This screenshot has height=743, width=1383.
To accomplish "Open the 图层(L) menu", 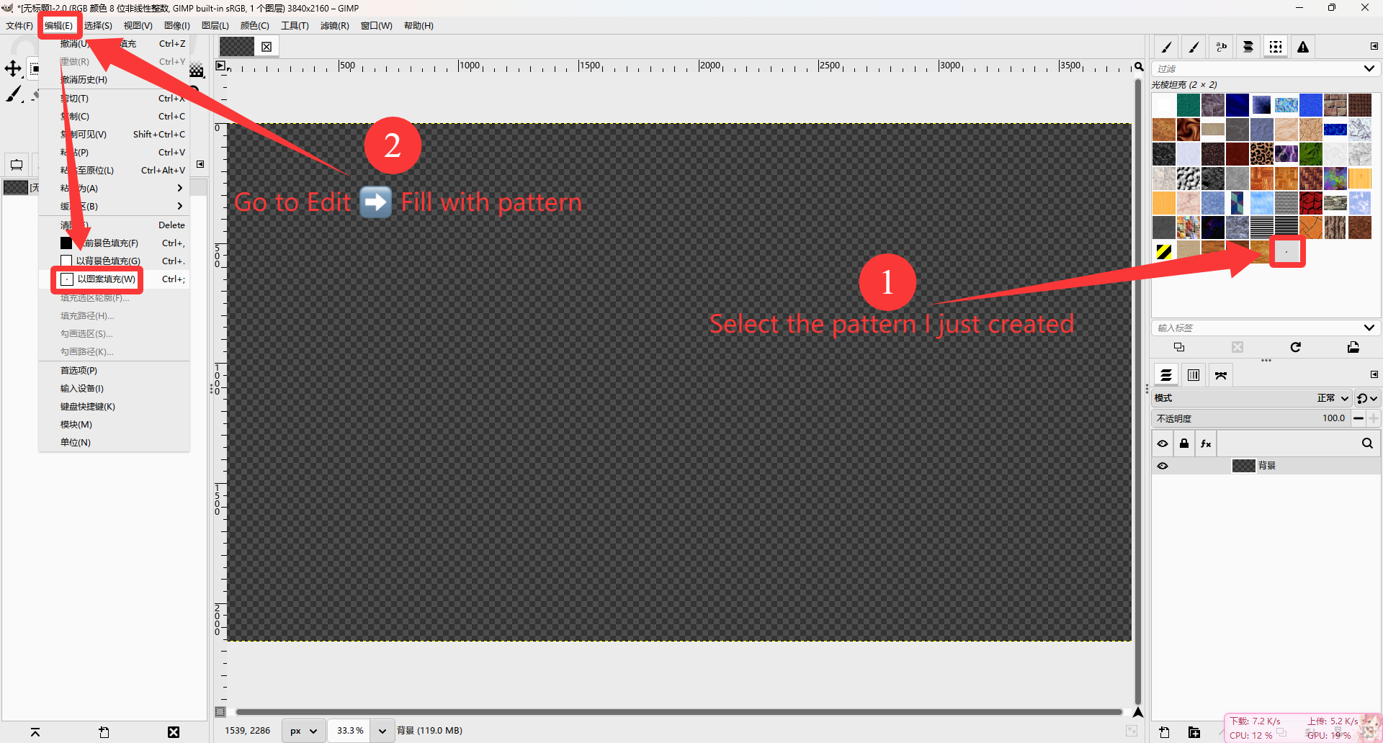I will click(215, 26).
